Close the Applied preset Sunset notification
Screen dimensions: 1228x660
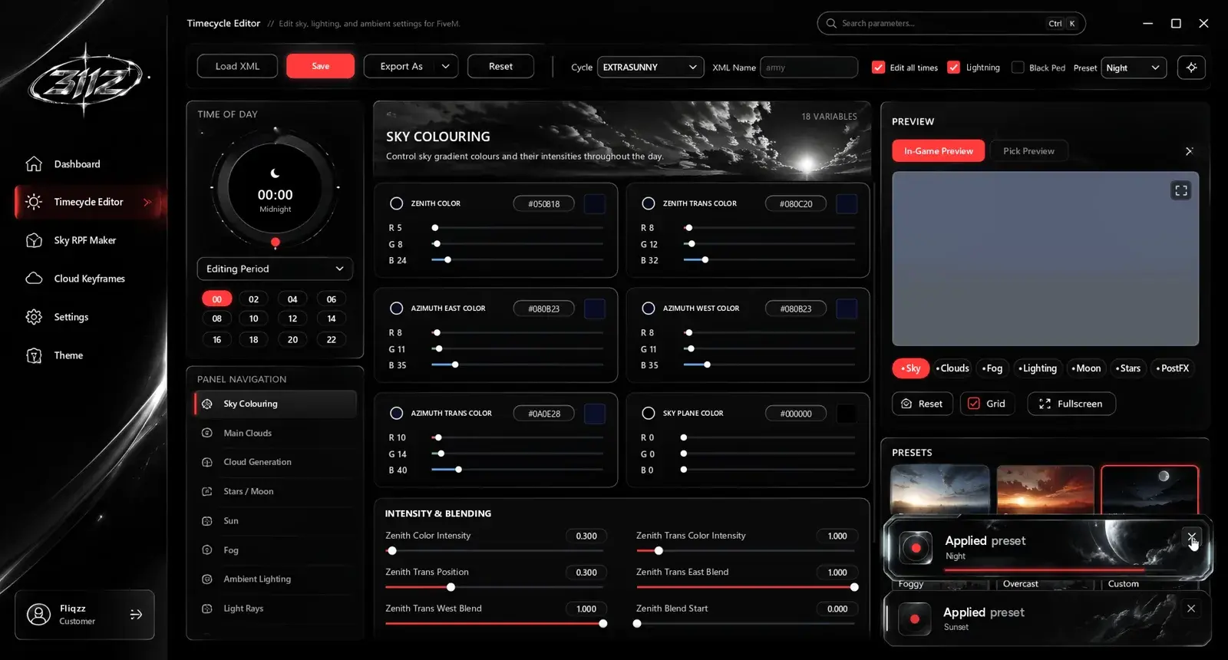(x=1191, y=609)
